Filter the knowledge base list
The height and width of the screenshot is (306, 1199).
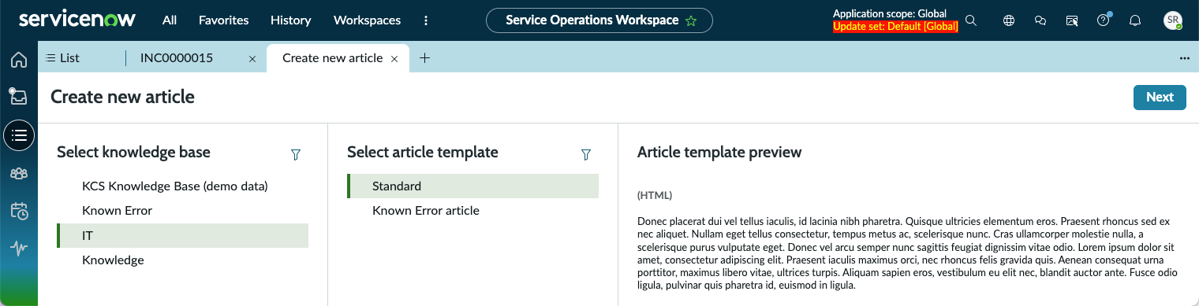[x=296, y=155]
